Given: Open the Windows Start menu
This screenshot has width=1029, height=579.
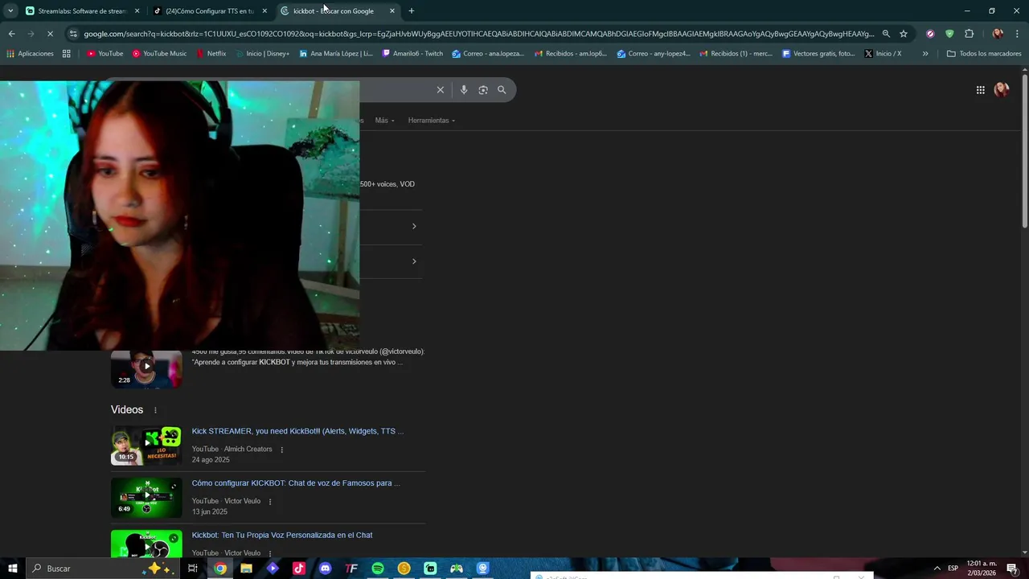Looking at the screenshot, I should click(x=13, y=569).
